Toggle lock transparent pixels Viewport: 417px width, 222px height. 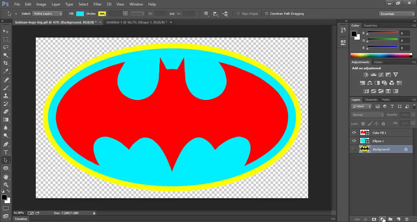click(363, 123)
